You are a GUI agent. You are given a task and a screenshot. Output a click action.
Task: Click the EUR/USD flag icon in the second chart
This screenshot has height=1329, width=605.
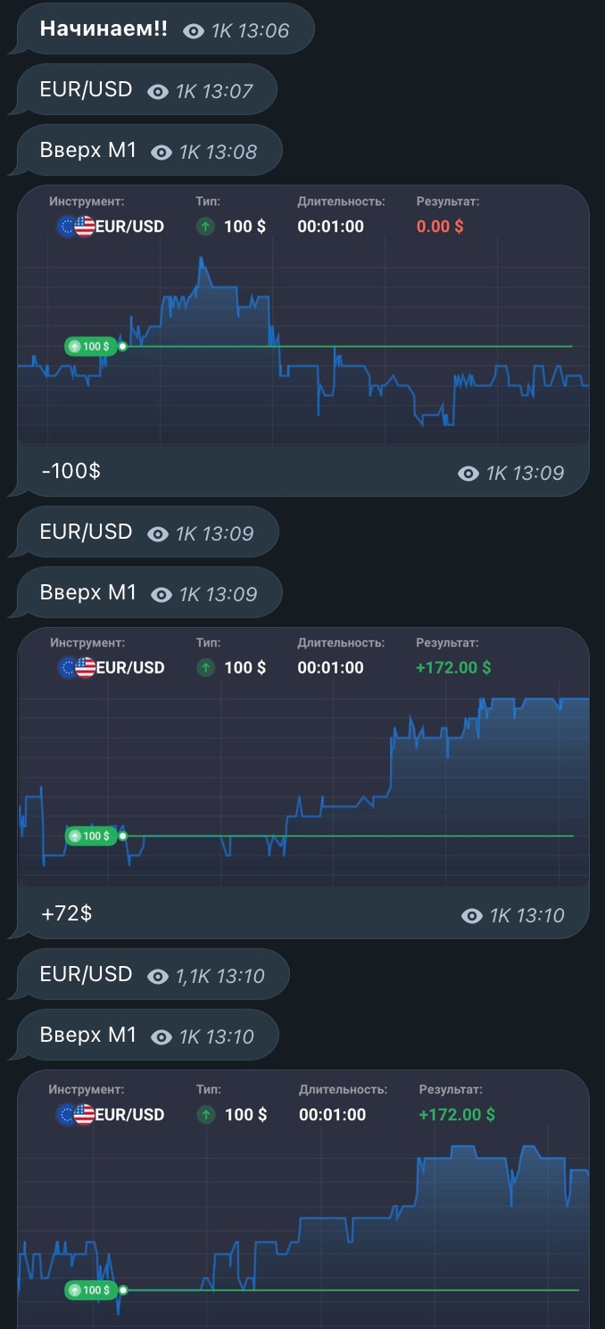click(76, 667)
